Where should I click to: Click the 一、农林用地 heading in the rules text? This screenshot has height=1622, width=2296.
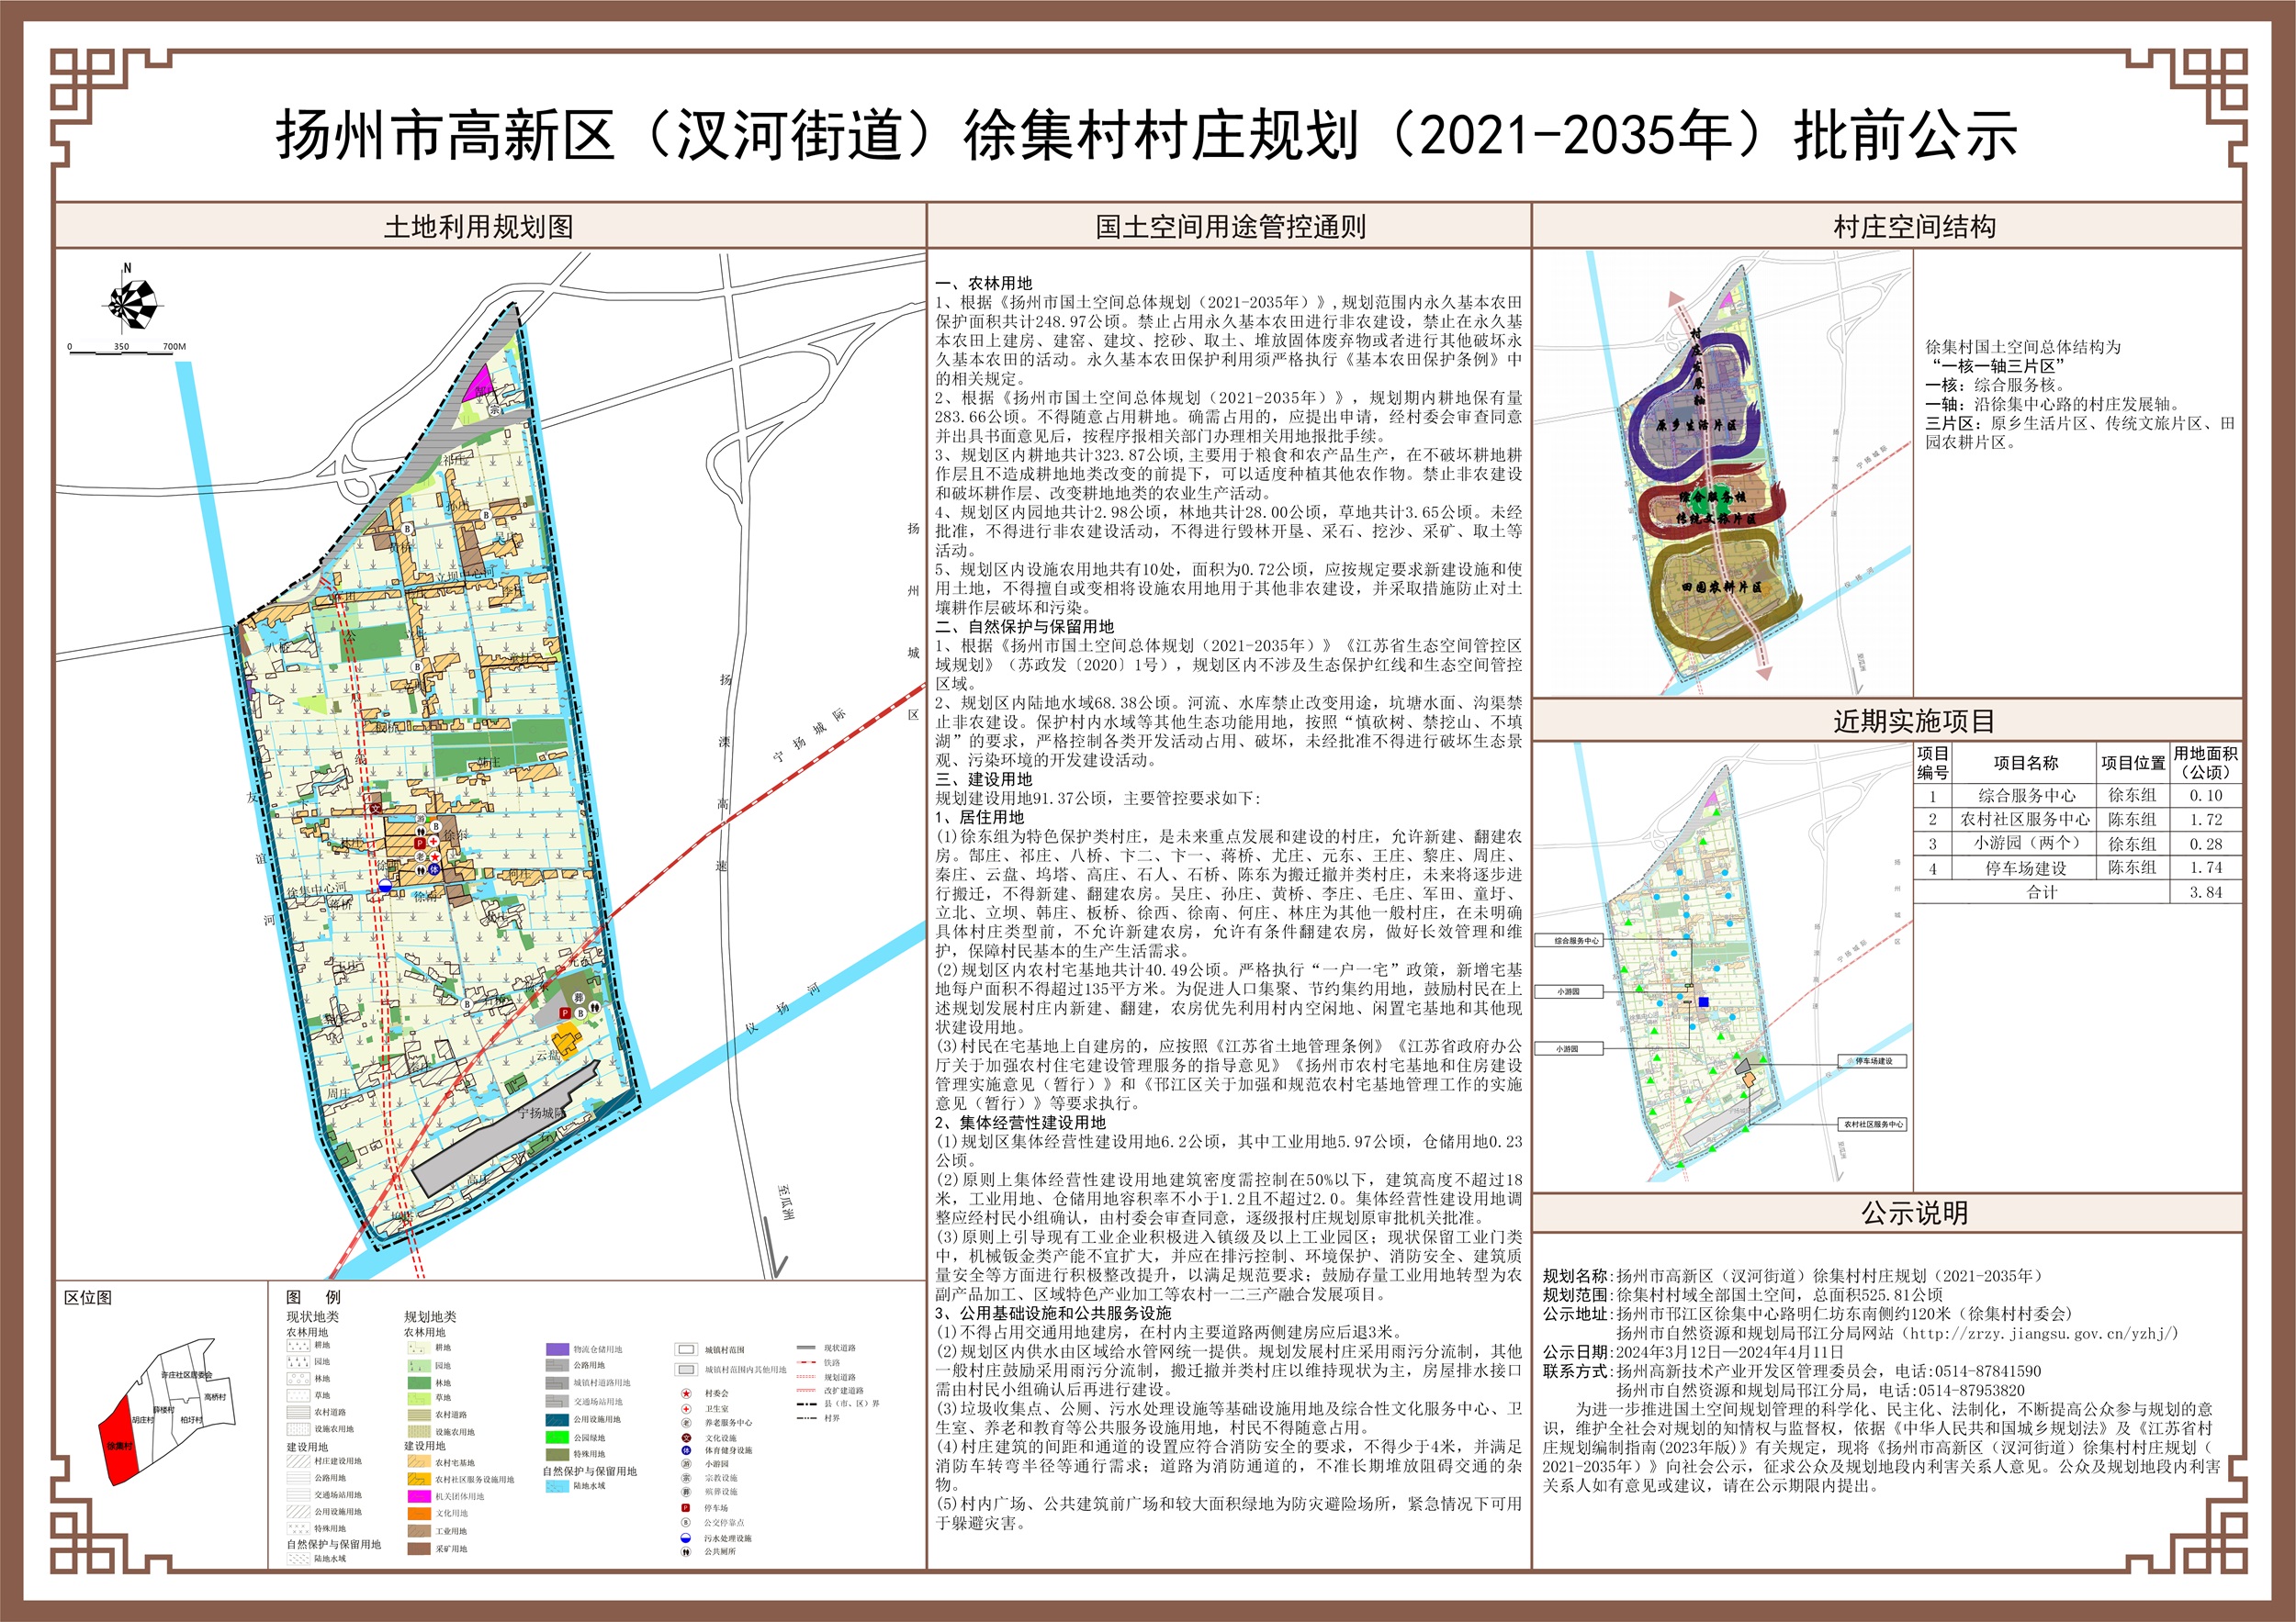click(x=984, y=283)
